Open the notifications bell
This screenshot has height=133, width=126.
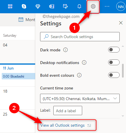click(x=79, y=6)
